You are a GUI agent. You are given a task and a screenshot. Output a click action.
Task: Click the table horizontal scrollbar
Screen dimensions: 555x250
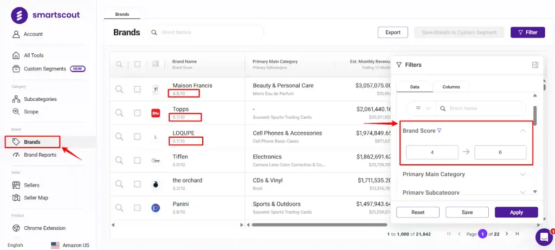pos(319,225)
